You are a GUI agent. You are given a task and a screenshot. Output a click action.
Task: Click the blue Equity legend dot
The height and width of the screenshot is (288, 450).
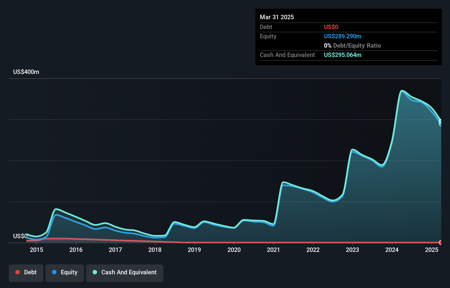pyautogui.click(x=54, y=272)
